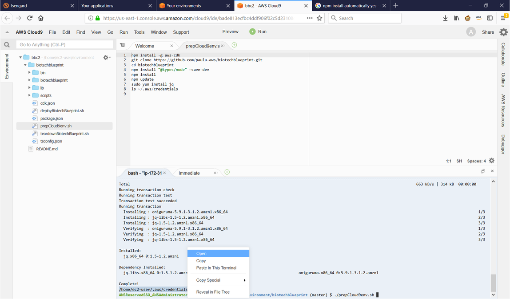Click the green Run play icon
This screenshot has width=510, height=299.
(x=252, y=31)
